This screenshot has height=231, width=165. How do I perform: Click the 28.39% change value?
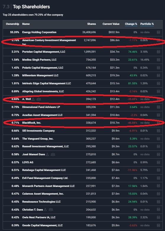tap(133, 217)
